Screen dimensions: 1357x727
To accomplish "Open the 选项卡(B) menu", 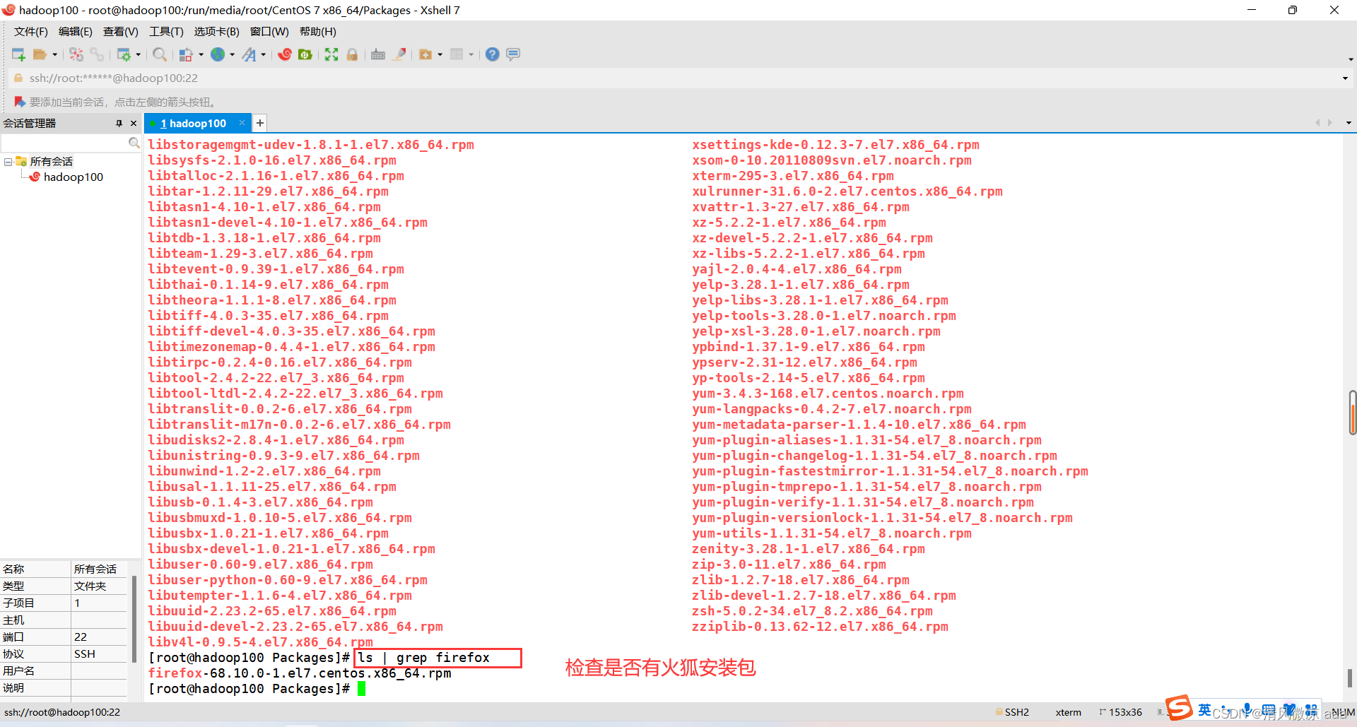I will click(x=217, y=32).
